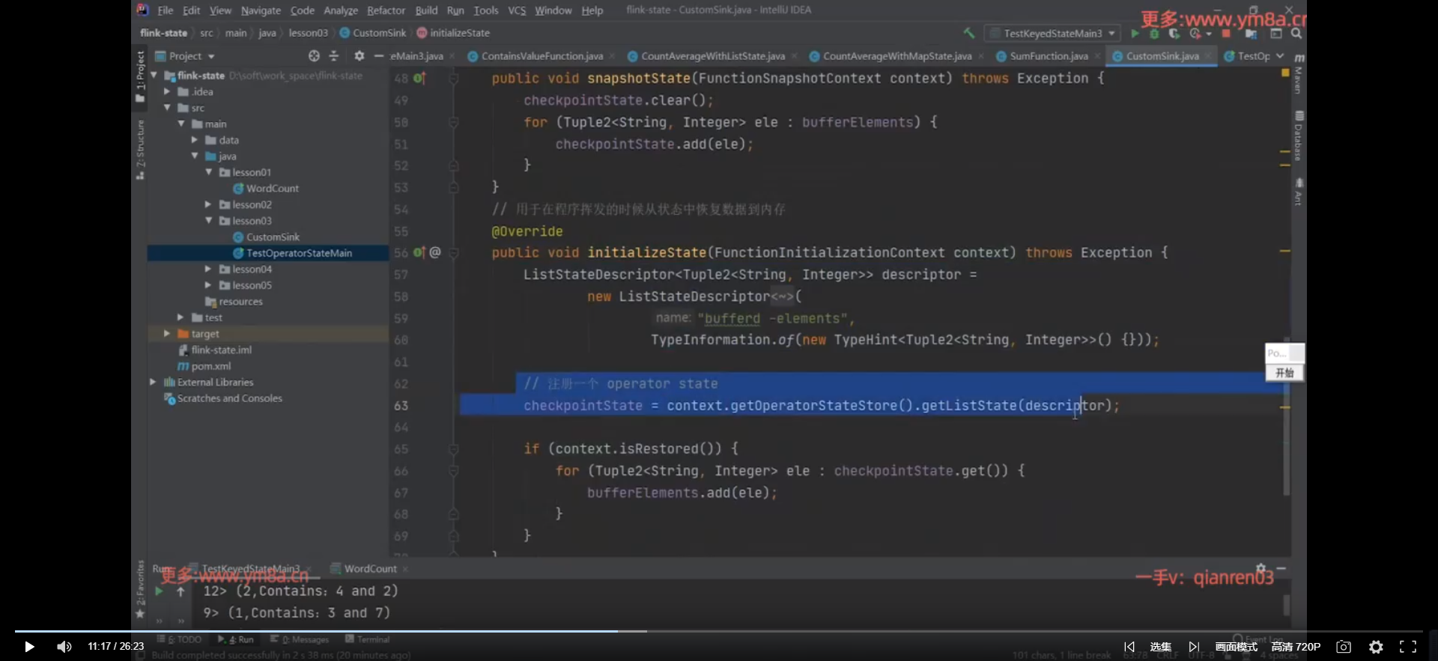Open the Refactor menu
This screenshot has width=1438, height=661.
[x=386, y=10]
